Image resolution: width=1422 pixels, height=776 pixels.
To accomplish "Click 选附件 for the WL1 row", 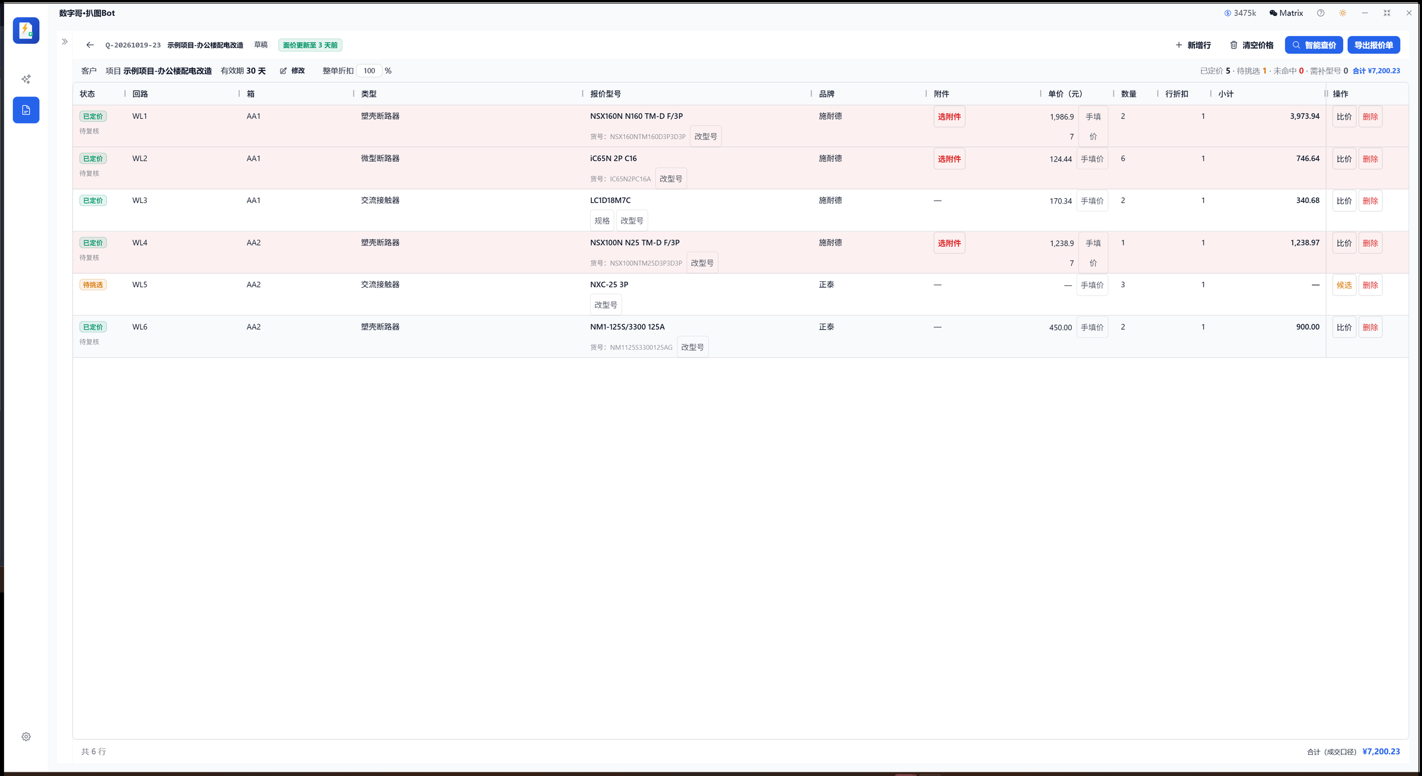I will (949, 117).
